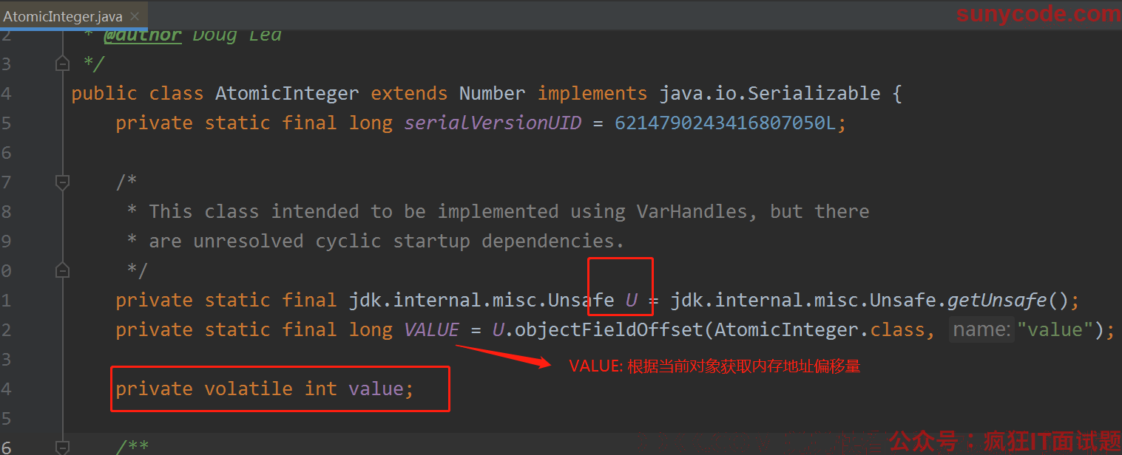Viewport: 1122px width, 455px height.
Task: Click the volatile int value field
Action: 377,389
